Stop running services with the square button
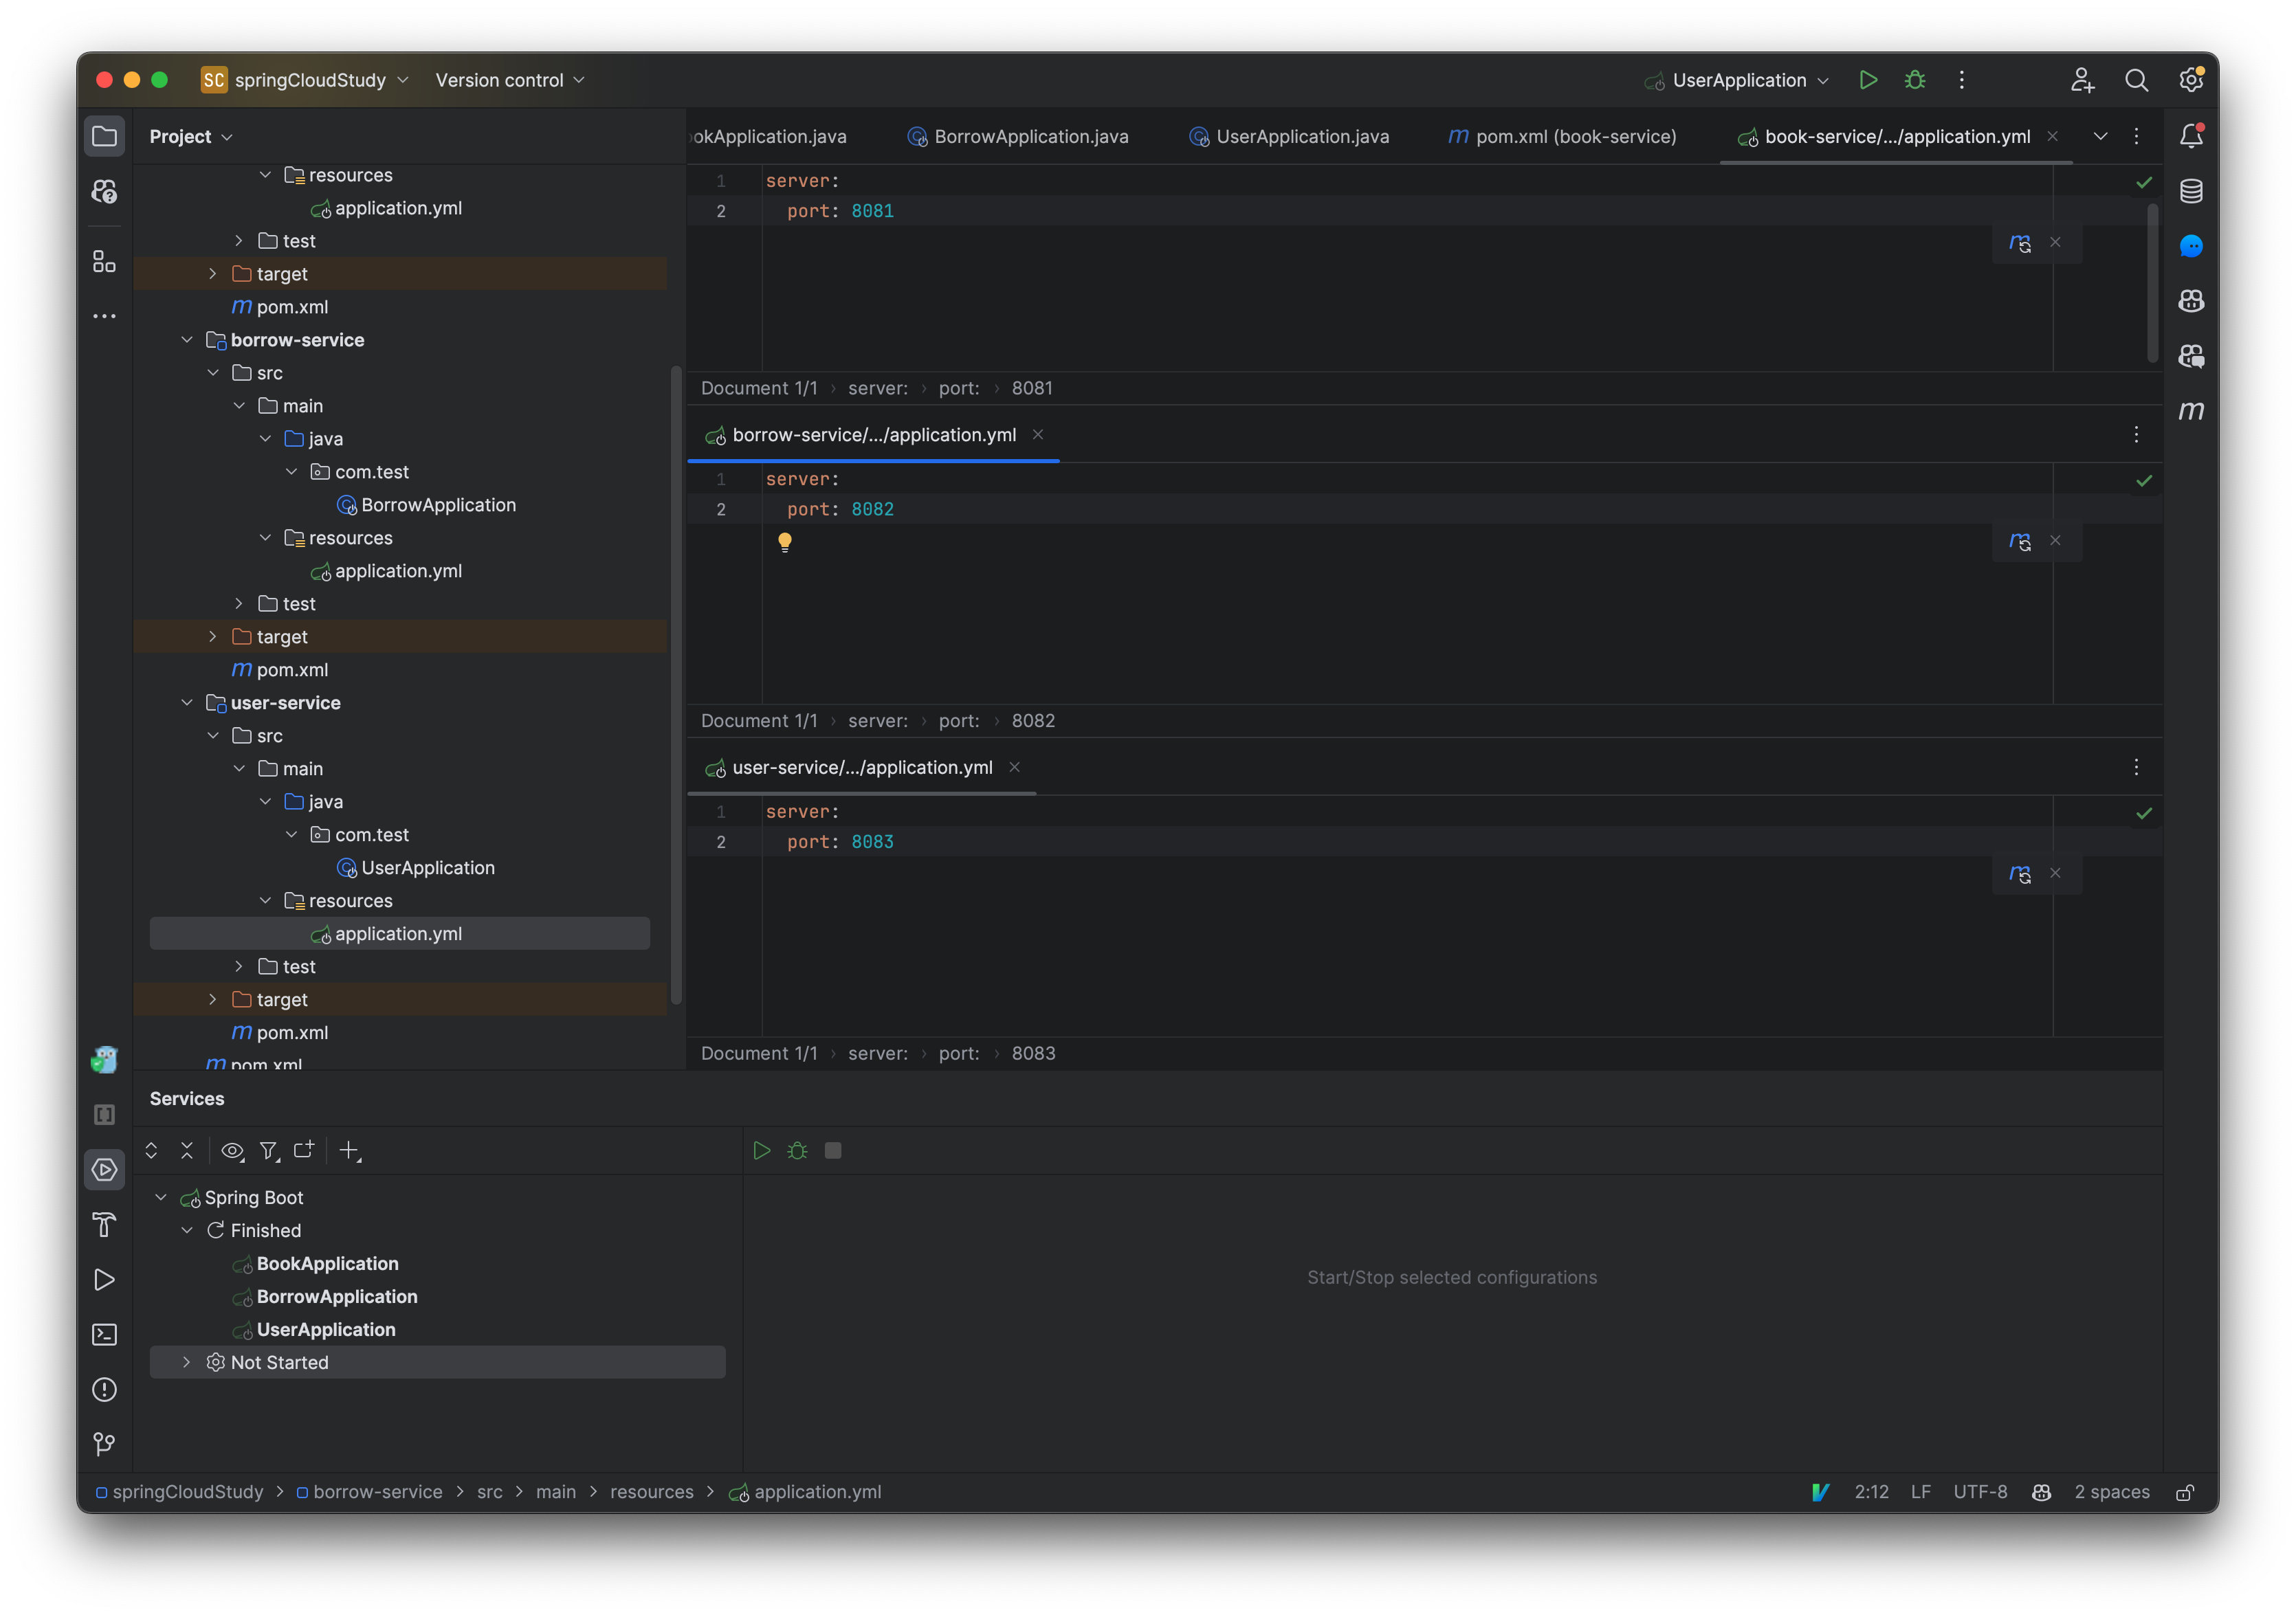The image size is (2296, 1615). pyautogui.click(x=833, y=1150)
